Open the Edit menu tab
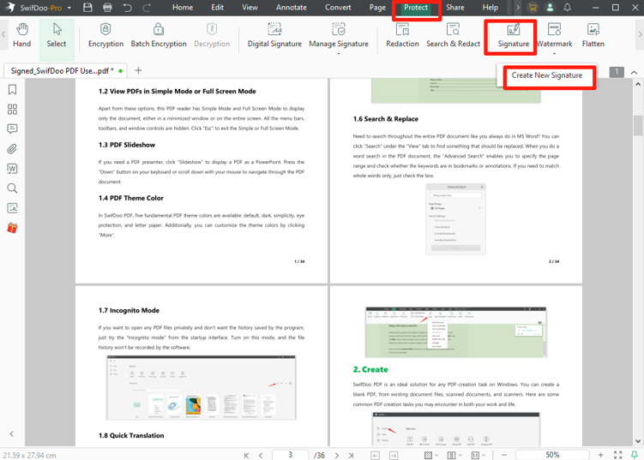Viewport: 644px width, 460px height. [217, 8]
